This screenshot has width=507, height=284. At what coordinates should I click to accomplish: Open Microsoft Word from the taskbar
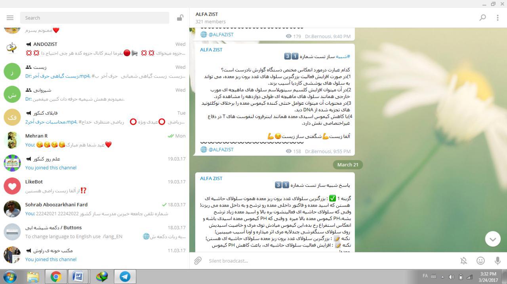click(78, 277)
